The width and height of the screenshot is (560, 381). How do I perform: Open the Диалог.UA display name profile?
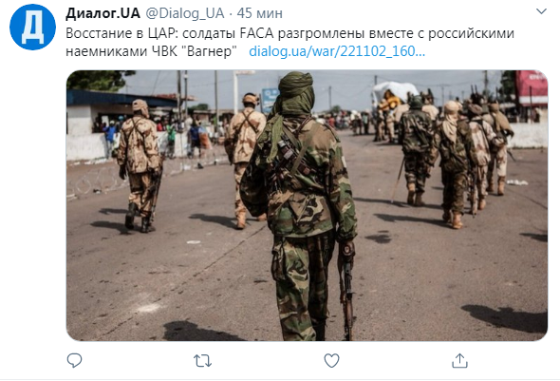(x=103, y=13)
